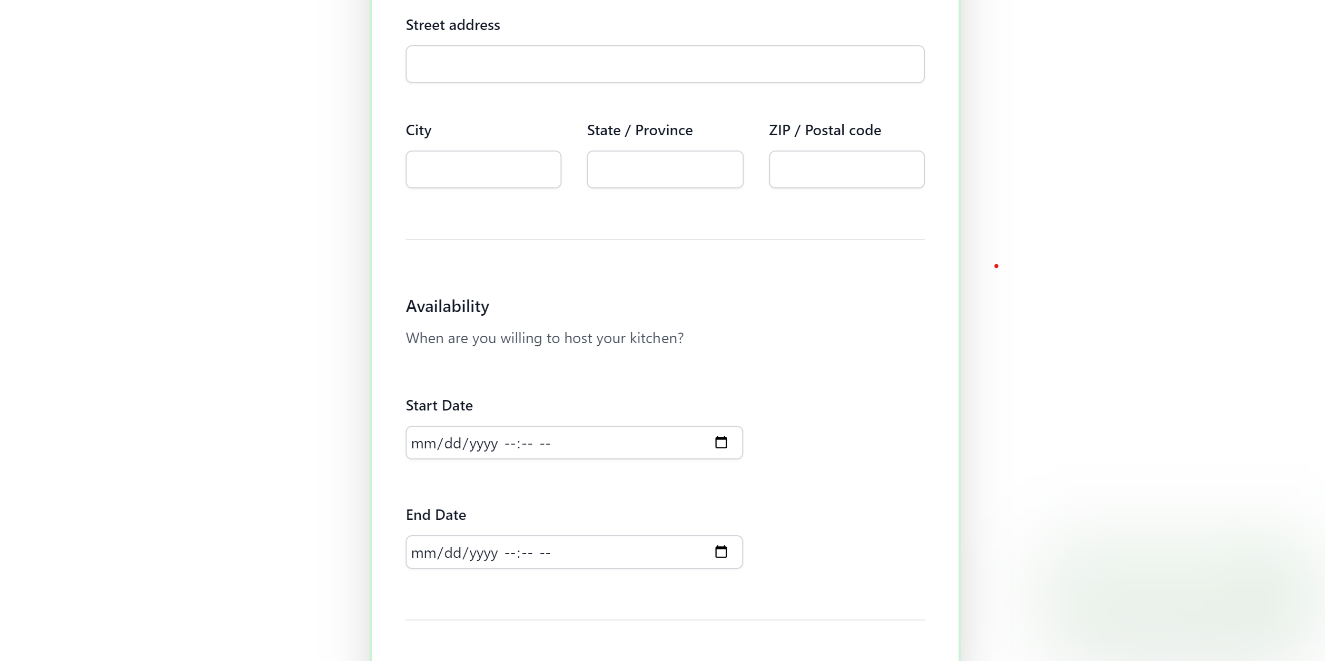Click the Street address input field
This screenshot has width=1325, height=661.
click(x=665, y=64)
